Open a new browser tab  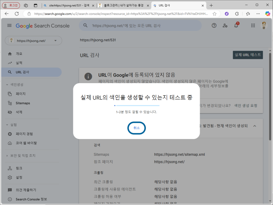(211, 5)
